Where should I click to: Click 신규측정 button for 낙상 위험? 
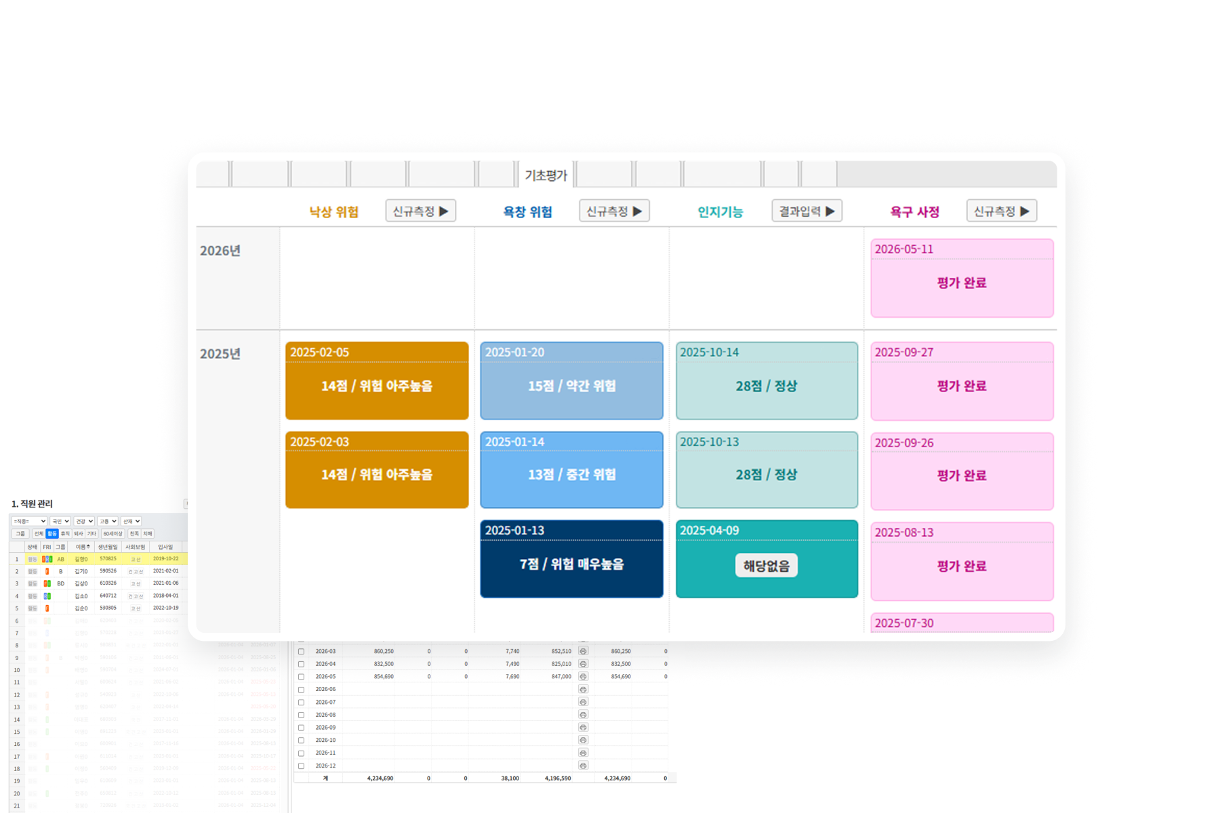coord(421,211)
